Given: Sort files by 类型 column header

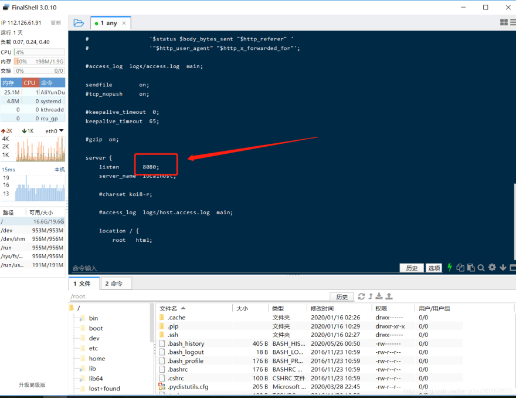Looking at the screenshot, I should point(288,308).
